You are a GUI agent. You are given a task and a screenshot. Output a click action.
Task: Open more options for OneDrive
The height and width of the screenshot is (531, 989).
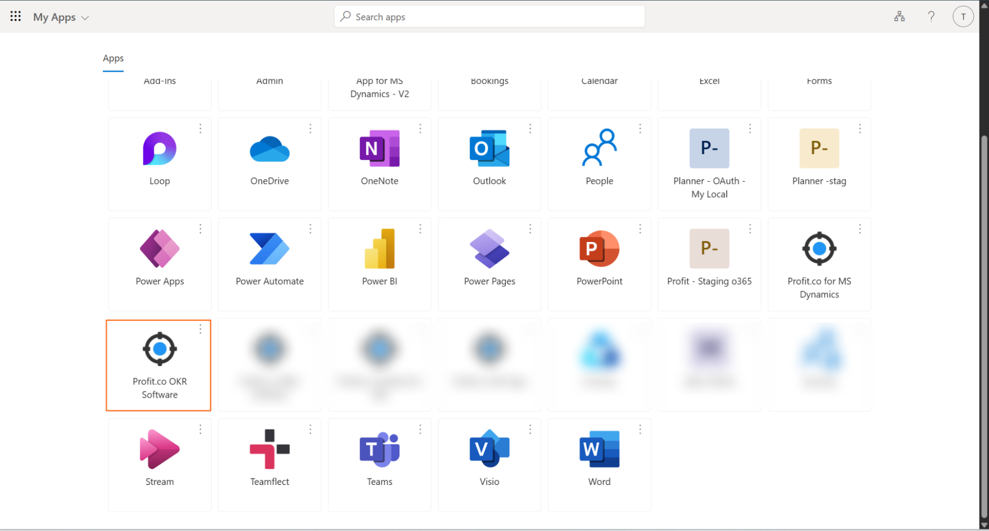[310, 129]
